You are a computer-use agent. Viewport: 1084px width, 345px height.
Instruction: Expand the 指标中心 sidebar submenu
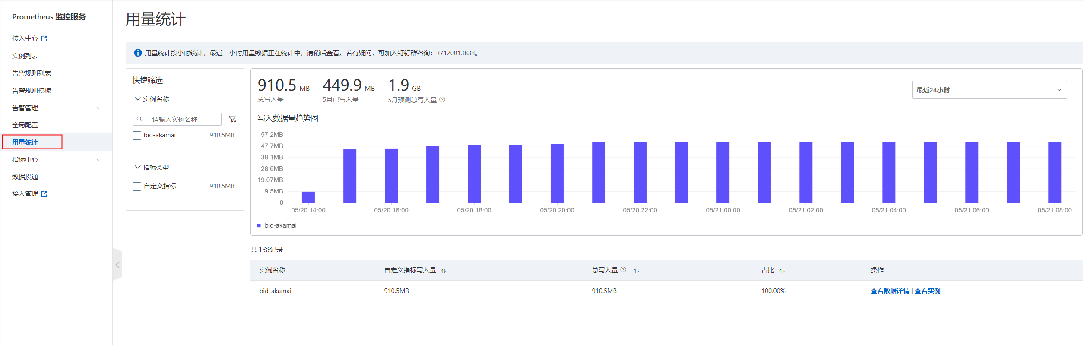pos(98,160)
